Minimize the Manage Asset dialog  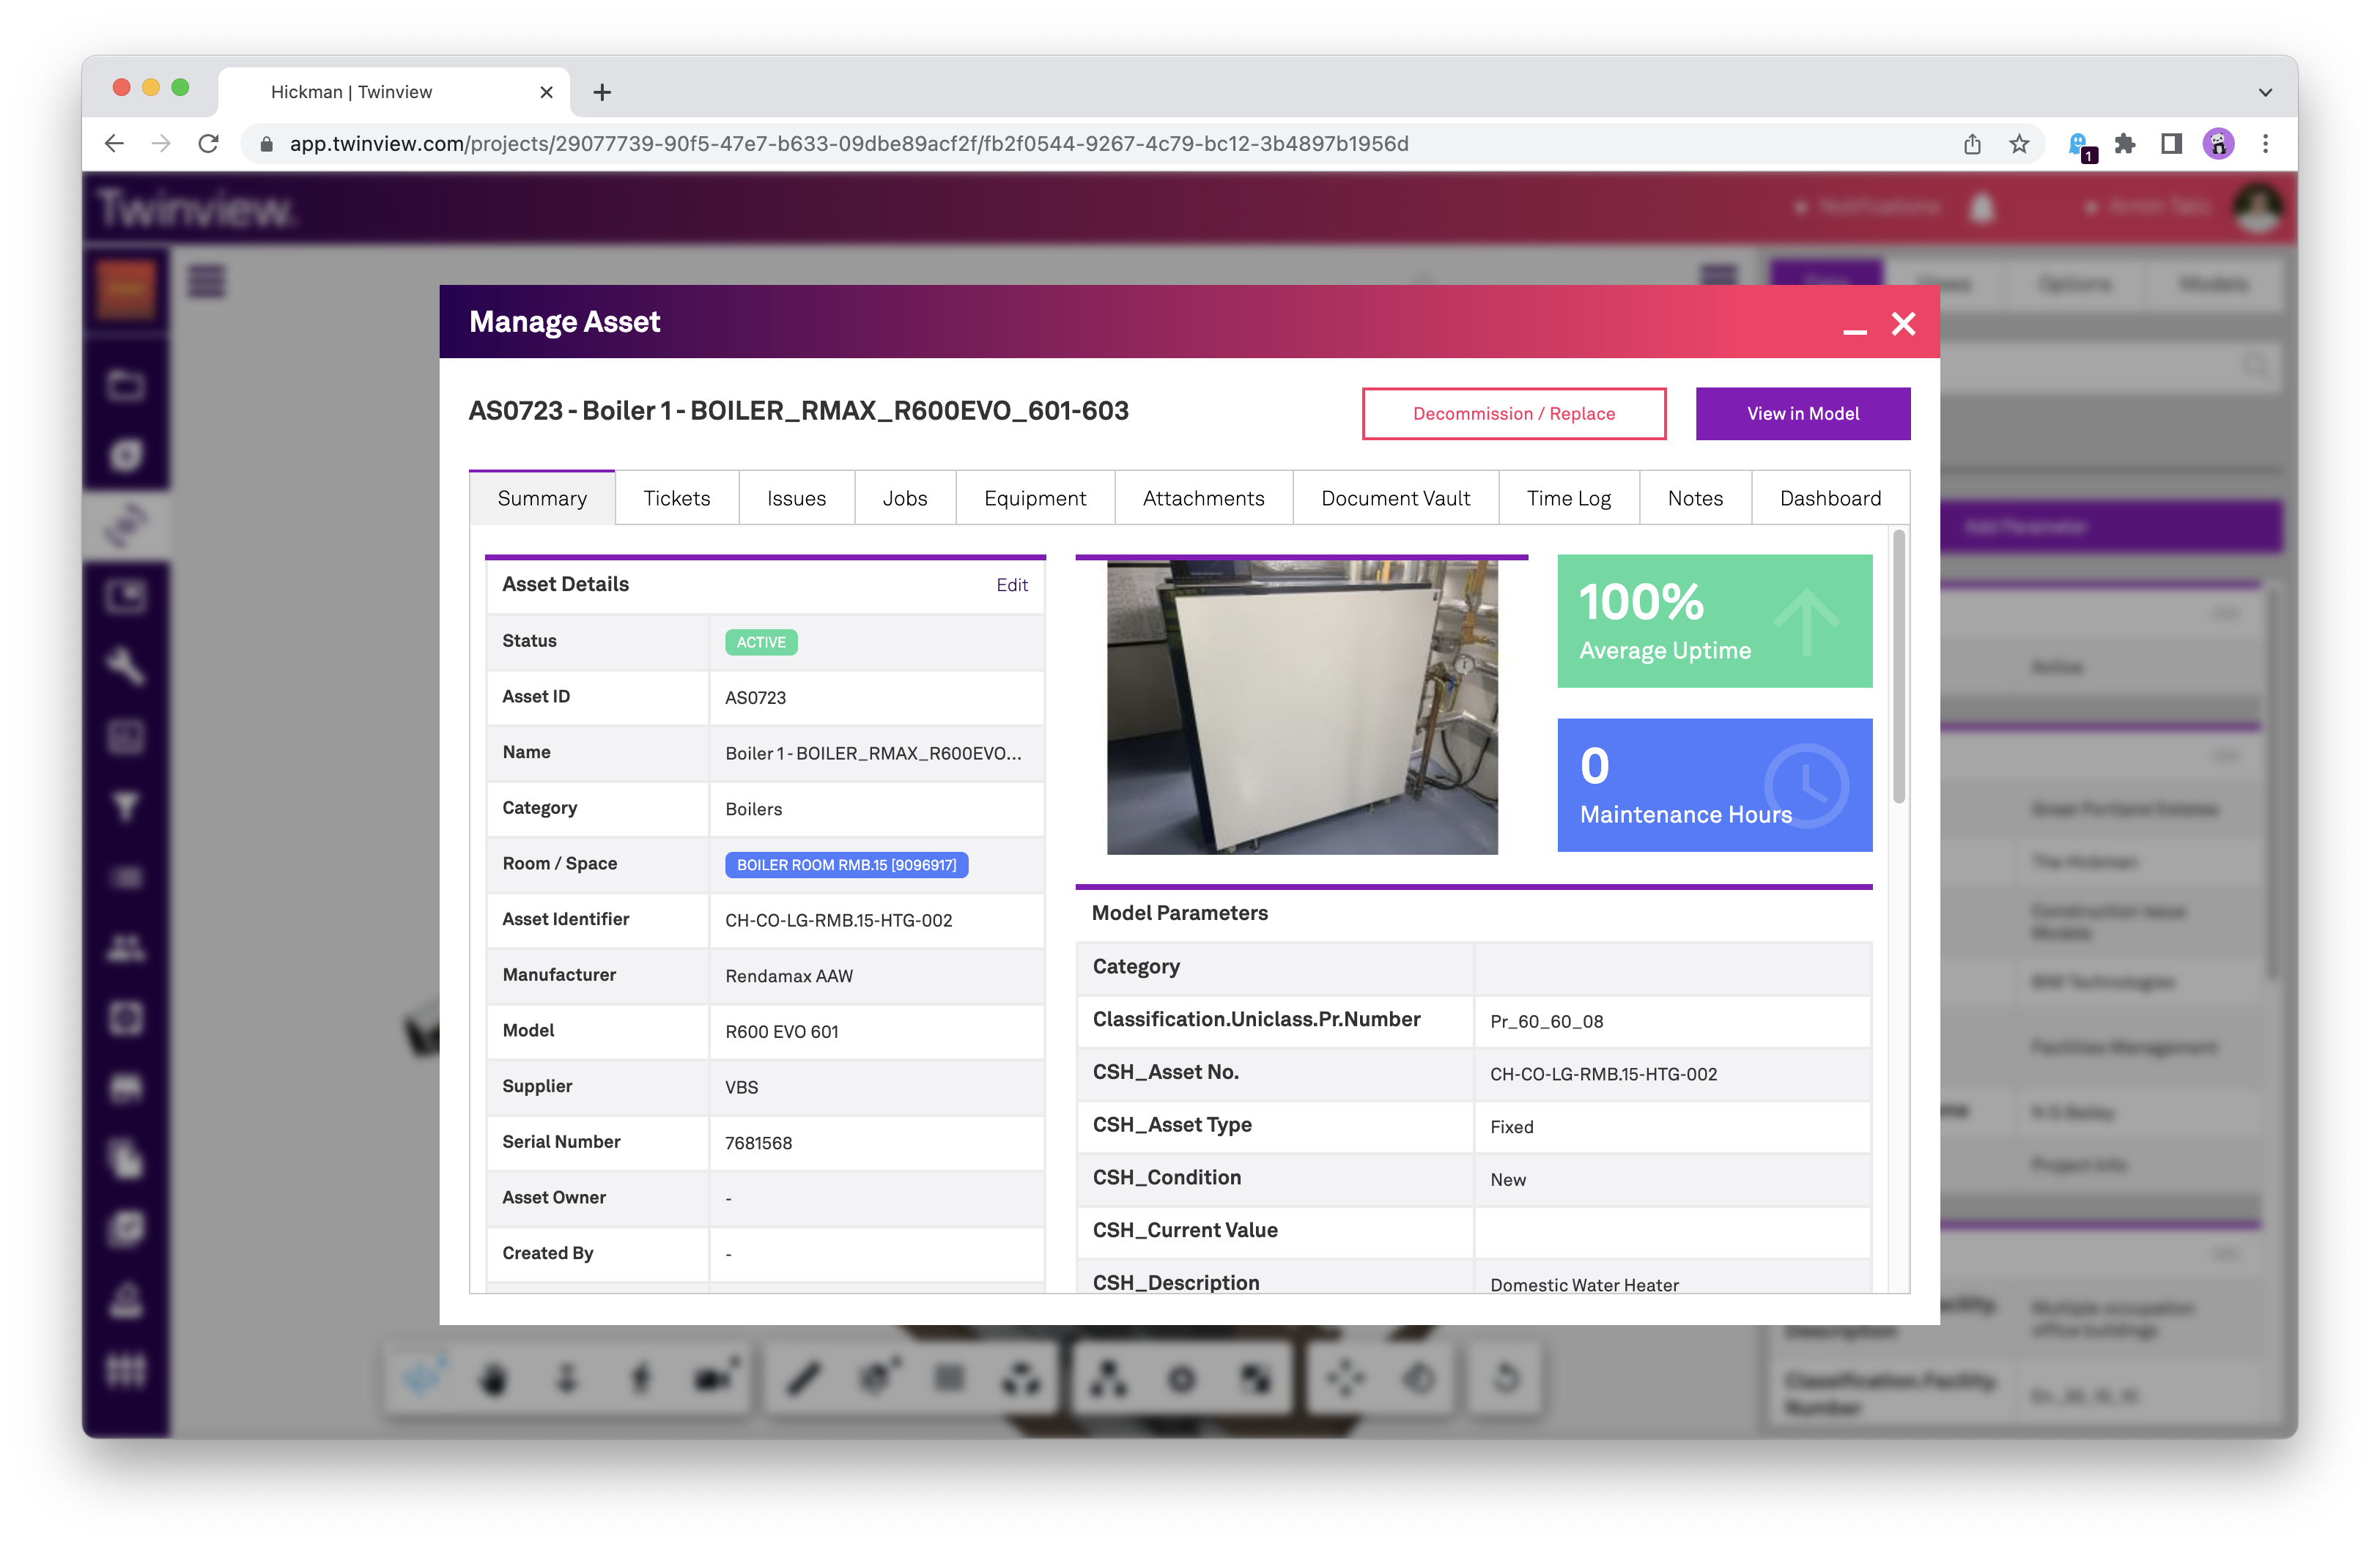[1854, 330]
